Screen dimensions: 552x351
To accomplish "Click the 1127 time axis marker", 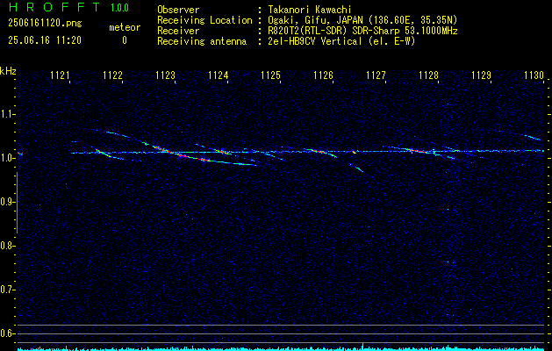I will (376, 75).
